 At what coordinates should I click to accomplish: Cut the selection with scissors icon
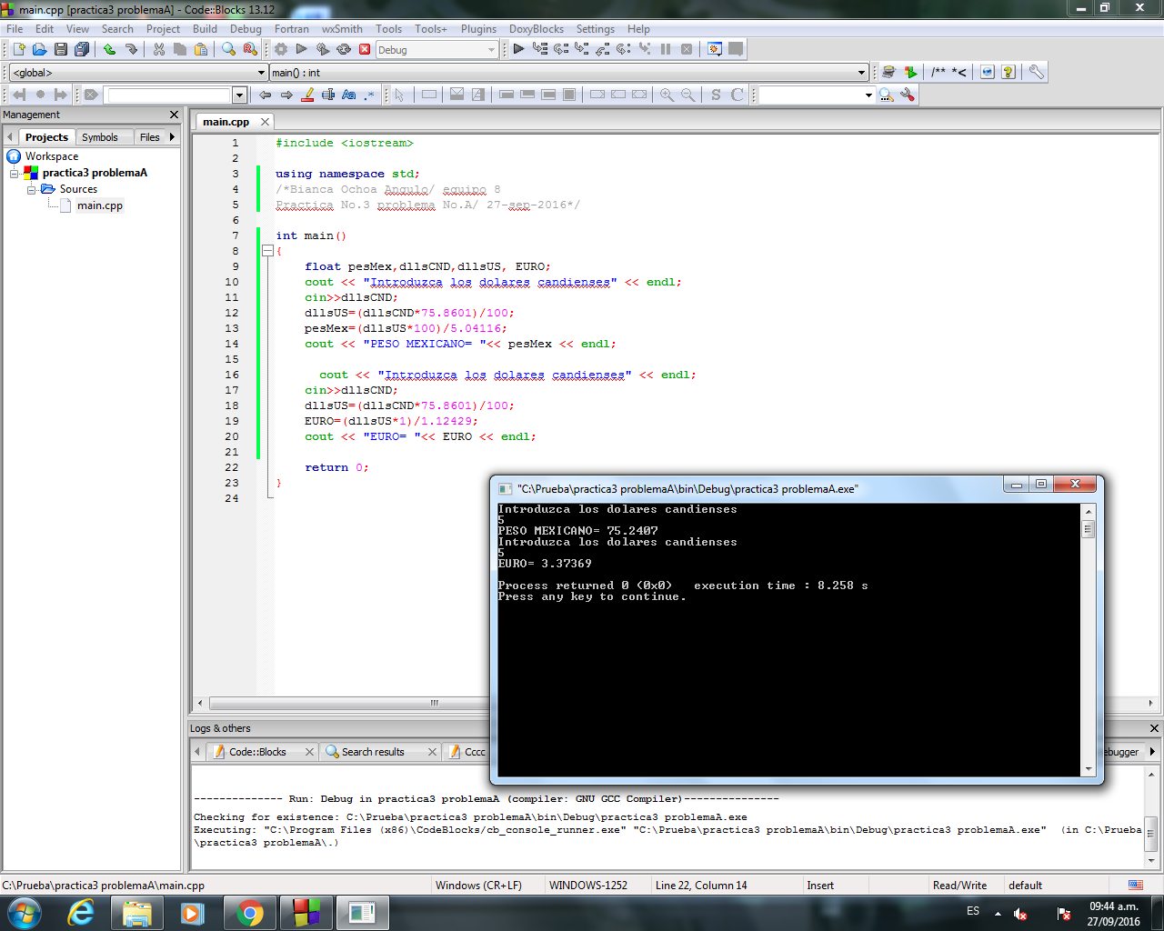[159, 49]
